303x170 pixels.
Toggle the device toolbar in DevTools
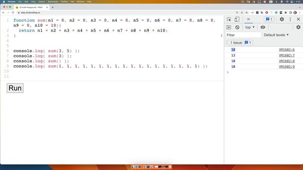(x=237, y=19)
